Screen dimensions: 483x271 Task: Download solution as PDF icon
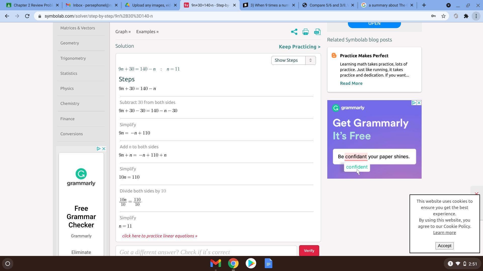[x=317, y=32]
